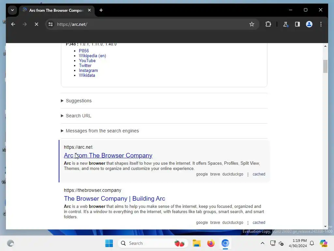Open The Browser Company | Building Arc result
The width and height of the screenshot is (334, 251).
coord(114,199)
